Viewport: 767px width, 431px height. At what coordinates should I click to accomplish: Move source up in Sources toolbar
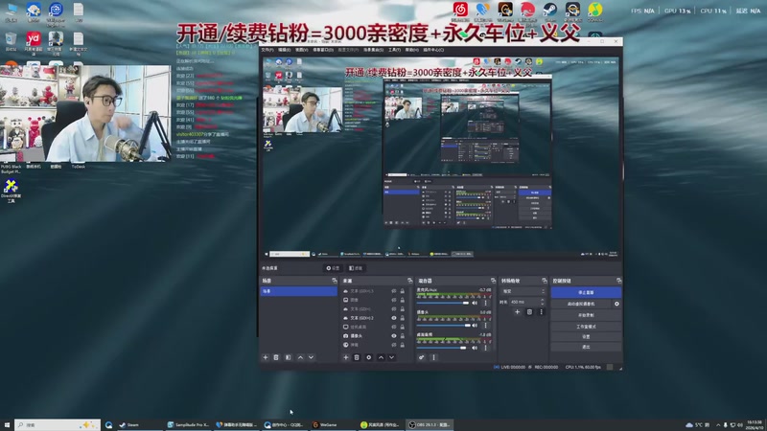pos(381,357)
